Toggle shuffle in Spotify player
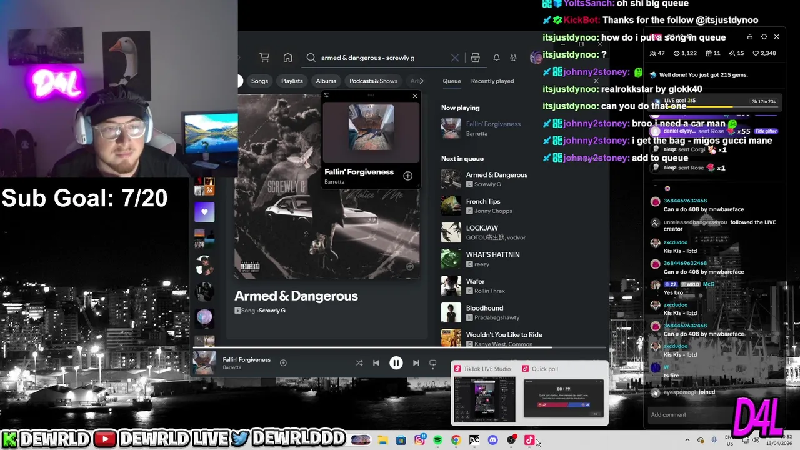800x450 pixels. (x=359, y=363)
